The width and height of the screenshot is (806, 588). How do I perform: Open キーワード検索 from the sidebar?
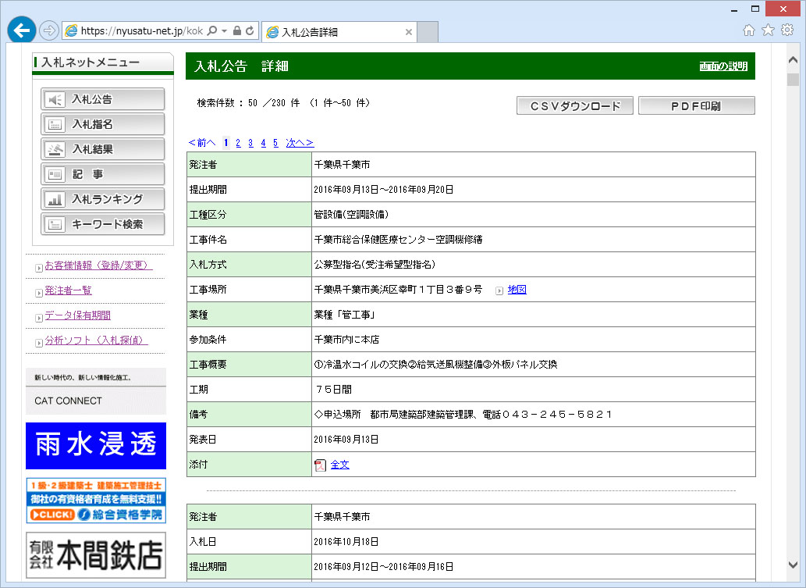tap(102, 224)
